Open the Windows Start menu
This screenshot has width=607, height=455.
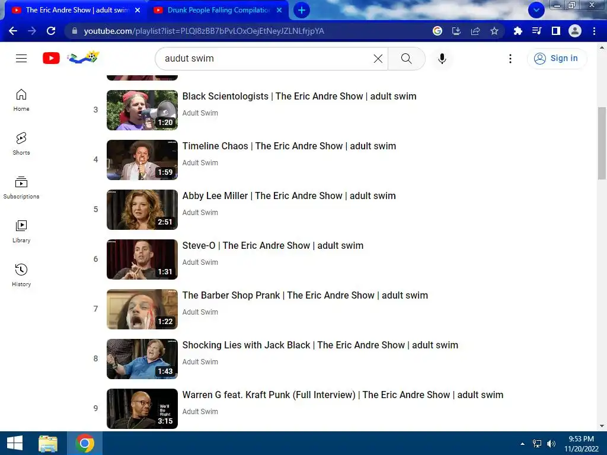coord(15,443)
